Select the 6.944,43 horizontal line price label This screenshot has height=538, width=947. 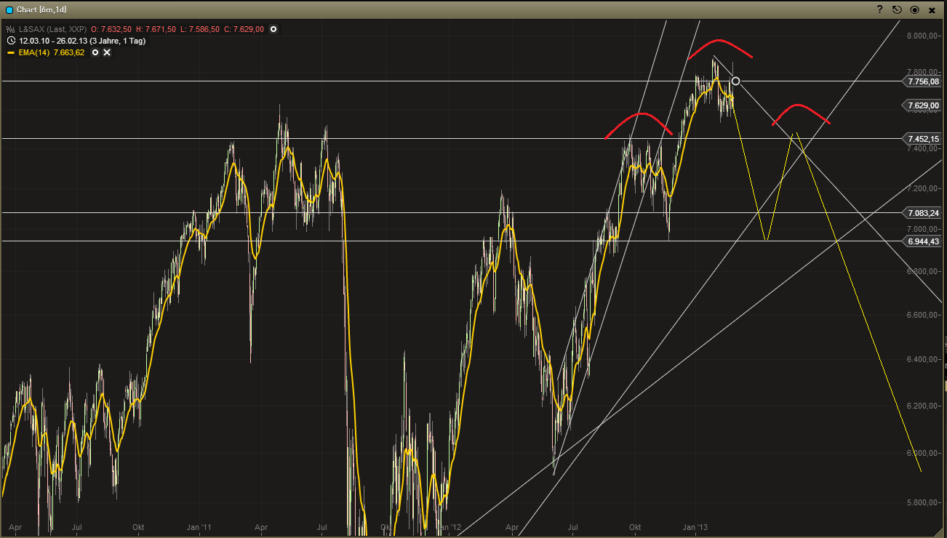922,241
